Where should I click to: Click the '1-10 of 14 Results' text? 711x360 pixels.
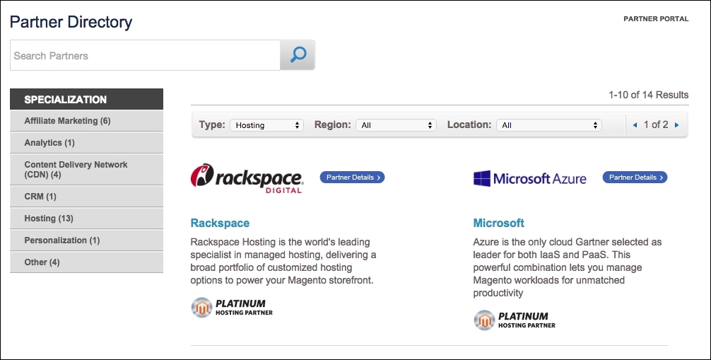point(648,95)
